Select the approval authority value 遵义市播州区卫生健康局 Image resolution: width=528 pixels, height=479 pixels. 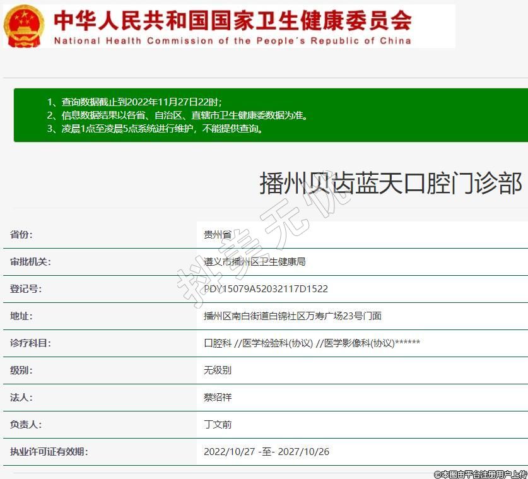click(x=254, y=262)
